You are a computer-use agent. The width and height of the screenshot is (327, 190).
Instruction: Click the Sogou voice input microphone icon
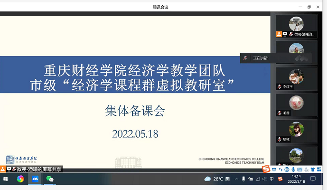294,170
